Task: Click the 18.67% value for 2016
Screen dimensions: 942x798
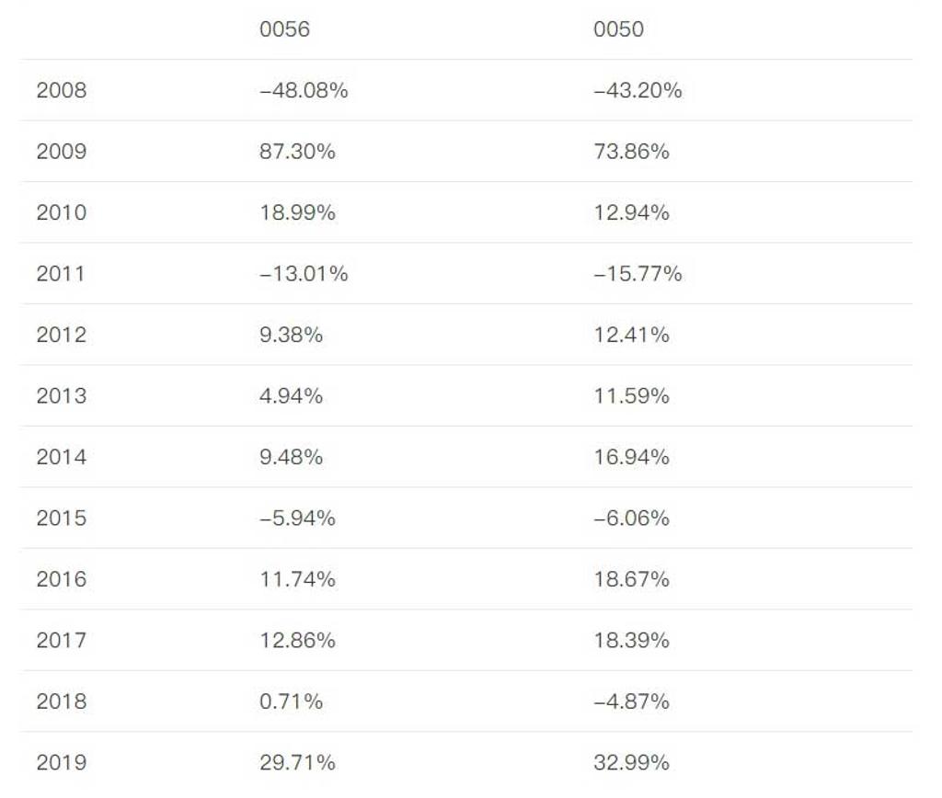Action: pyautogui.click(x=631, y=579)
